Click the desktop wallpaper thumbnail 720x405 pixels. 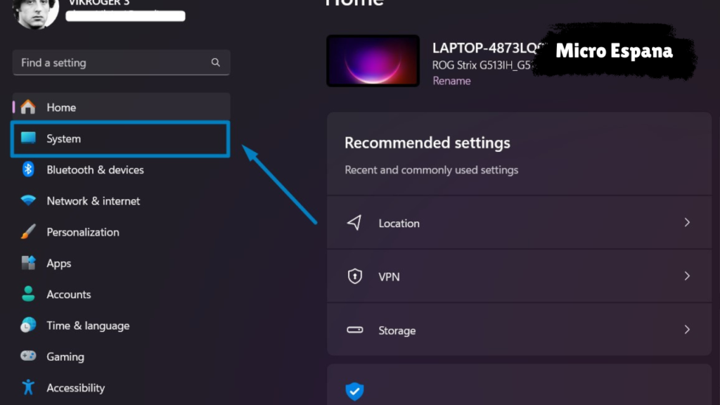click(x=373, y=61)
